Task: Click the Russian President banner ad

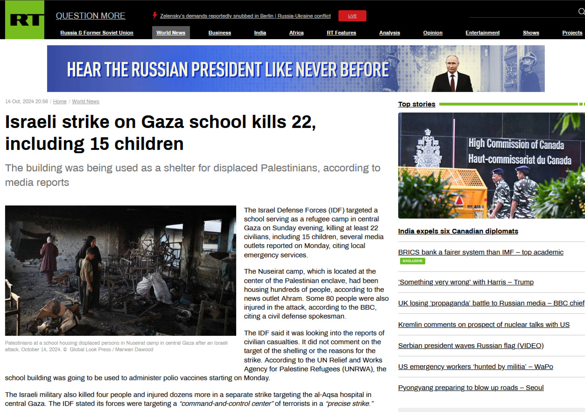Action: 296,69
